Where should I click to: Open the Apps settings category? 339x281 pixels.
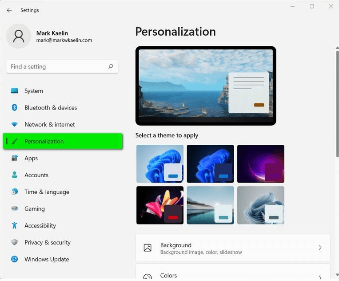click(63, 158)
